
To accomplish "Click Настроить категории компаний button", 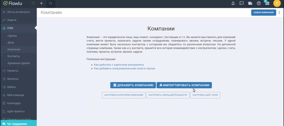I will coord(124,95).
